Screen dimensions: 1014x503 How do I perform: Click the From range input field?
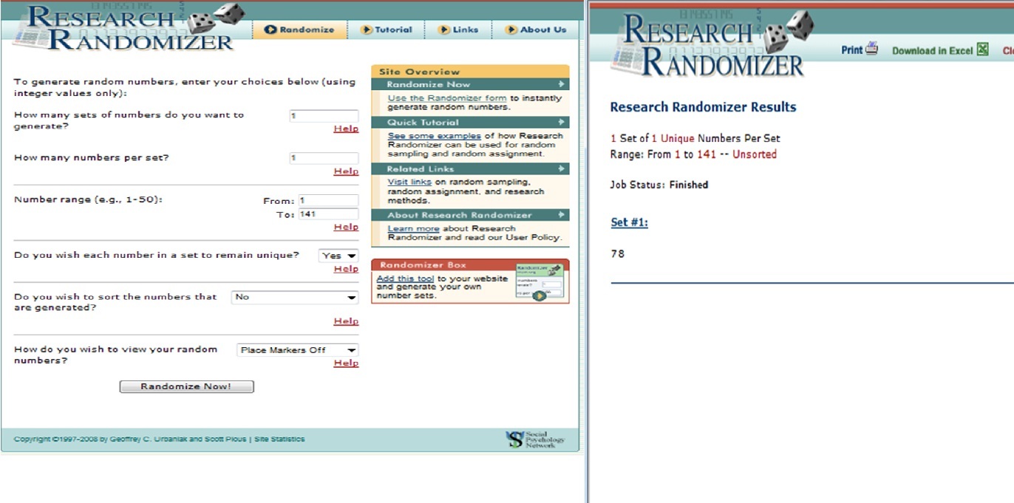click(x=328, y=201)
